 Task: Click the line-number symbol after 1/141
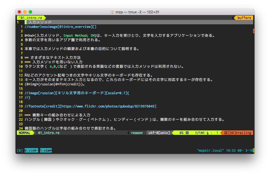point(207,133)
